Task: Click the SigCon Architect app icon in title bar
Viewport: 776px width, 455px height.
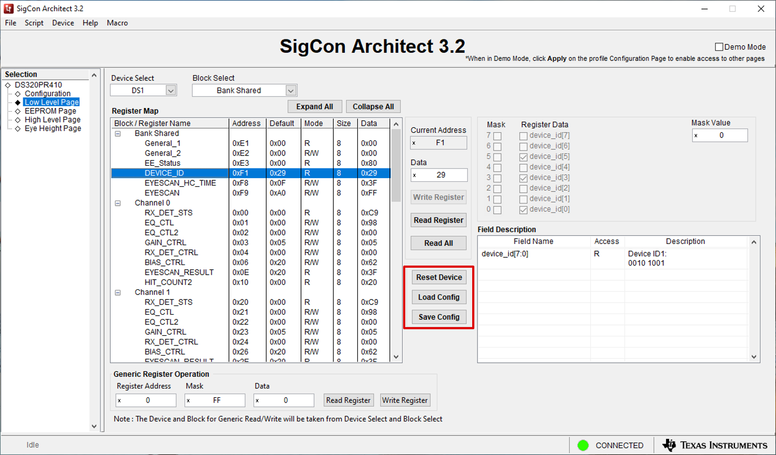Action: (x=9, y=9)
